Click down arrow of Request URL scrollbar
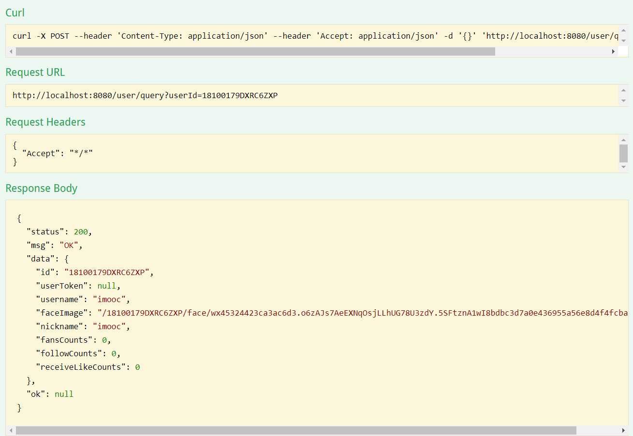 point(623,101)
